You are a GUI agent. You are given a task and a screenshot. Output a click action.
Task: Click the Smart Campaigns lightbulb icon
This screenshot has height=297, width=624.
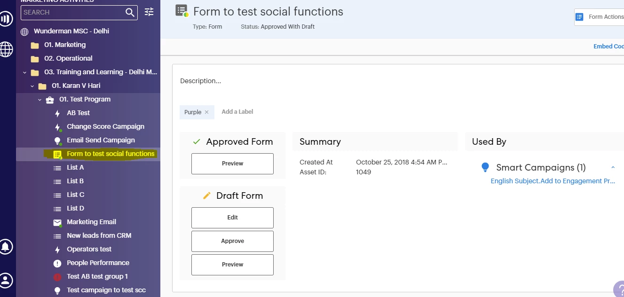[485, 167]
